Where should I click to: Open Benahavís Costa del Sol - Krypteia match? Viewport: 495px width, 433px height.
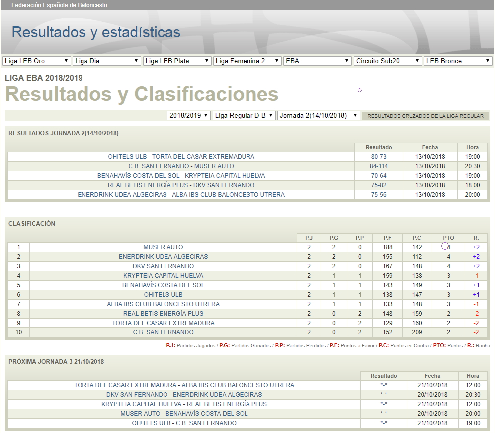coord(181,176)
